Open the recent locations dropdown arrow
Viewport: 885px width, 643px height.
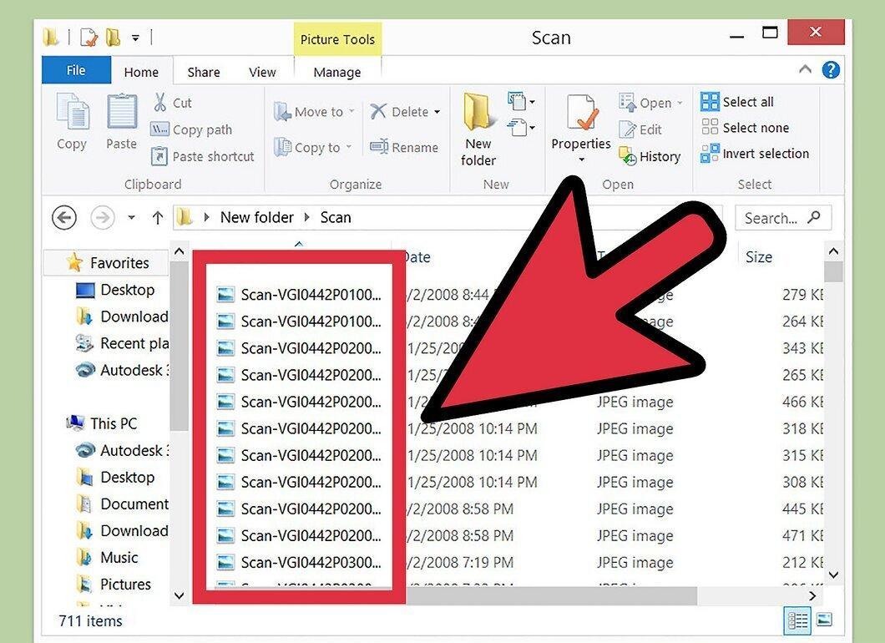[x=132, y=217]
